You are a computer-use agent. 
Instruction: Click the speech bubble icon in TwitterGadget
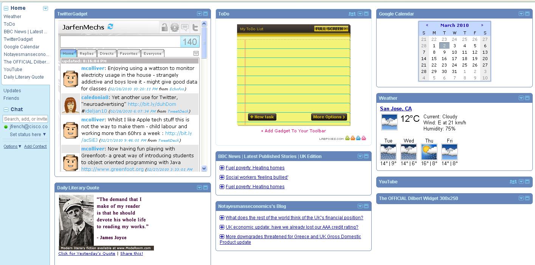click(x=185, y=27)
